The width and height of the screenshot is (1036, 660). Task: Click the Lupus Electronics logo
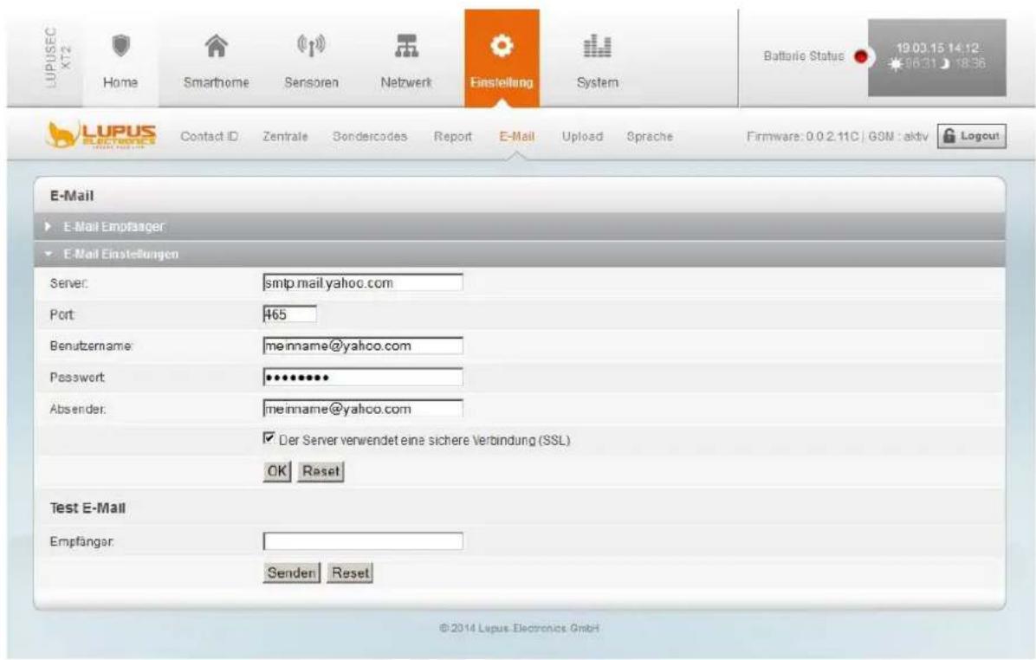click(x=101, y=135)
